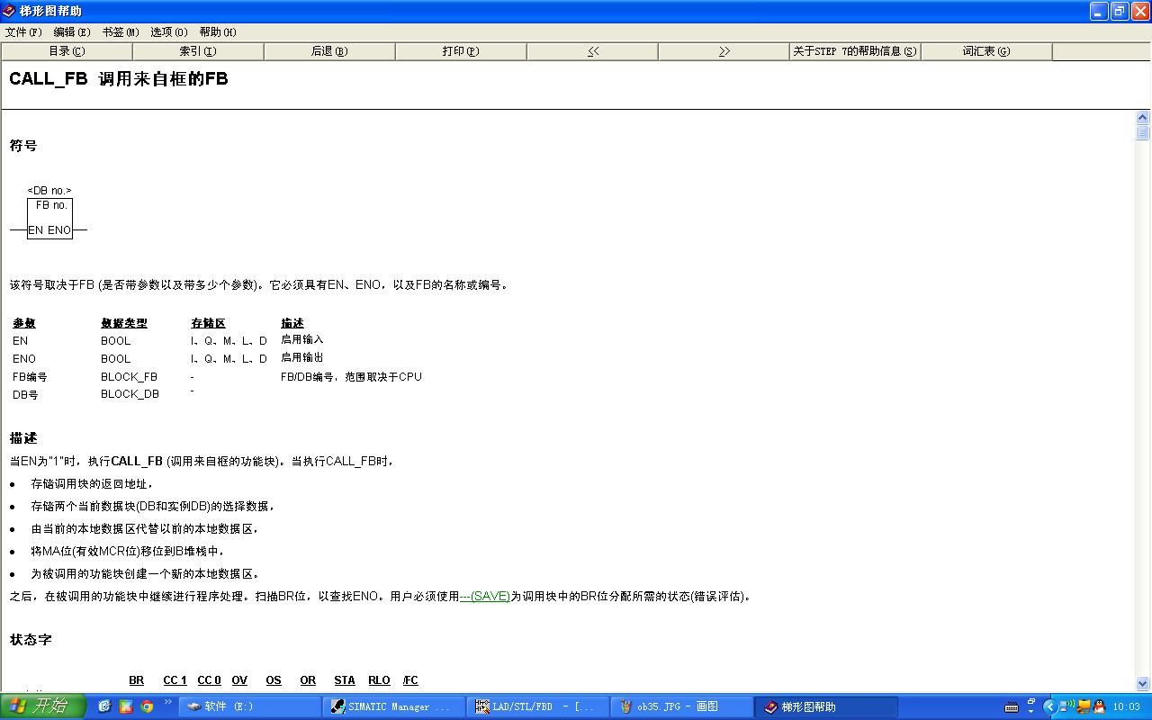The width and height of the screenshot is (1152, 720).
Task: Click the Google Chrome quick launch icon
Action: (147, 706)
